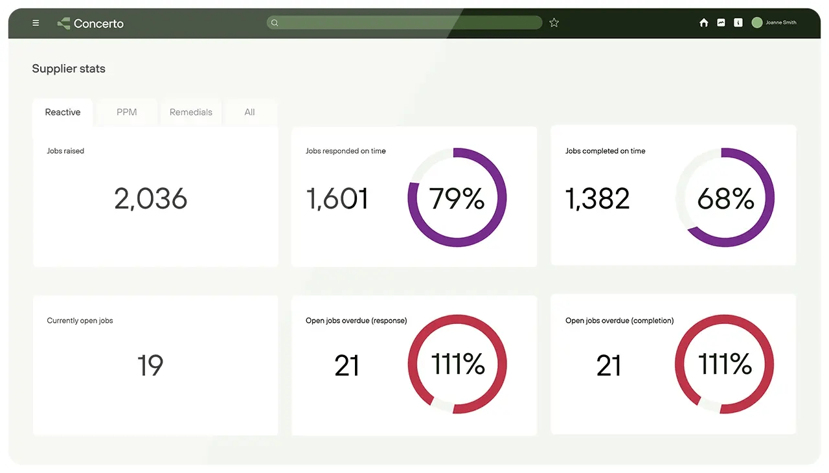
Task: Click the Concerto logo
Action: pyautogui.click(x=90, y=23)
